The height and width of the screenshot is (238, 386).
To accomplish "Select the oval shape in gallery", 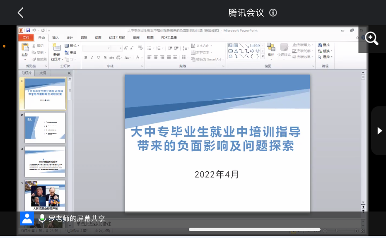I will point(258,46).
